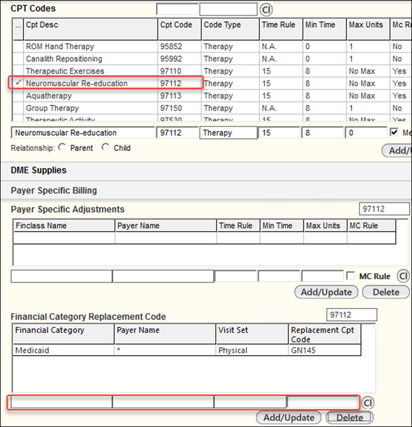Open the Code Type field showing Therapy

click(228, 133)
